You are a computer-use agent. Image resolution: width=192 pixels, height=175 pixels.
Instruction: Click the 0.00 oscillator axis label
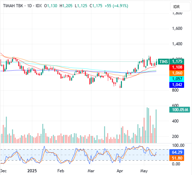pyautogui.click(x=176, y=164)
